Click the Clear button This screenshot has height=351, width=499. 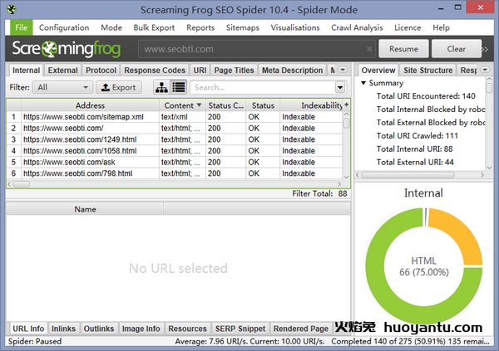click(456, 49)
